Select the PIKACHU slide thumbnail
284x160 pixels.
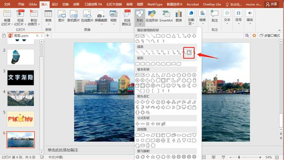coord(21,119)
